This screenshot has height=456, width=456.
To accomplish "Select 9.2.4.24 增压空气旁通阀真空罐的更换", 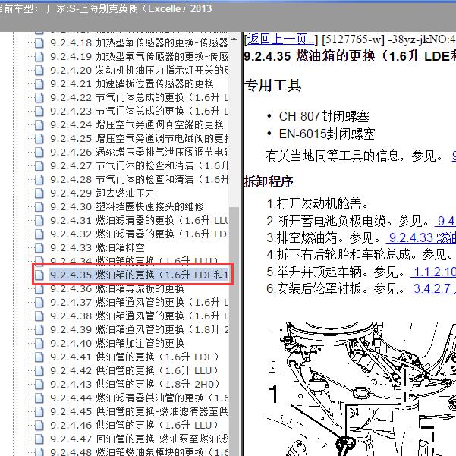I will 137,124.
